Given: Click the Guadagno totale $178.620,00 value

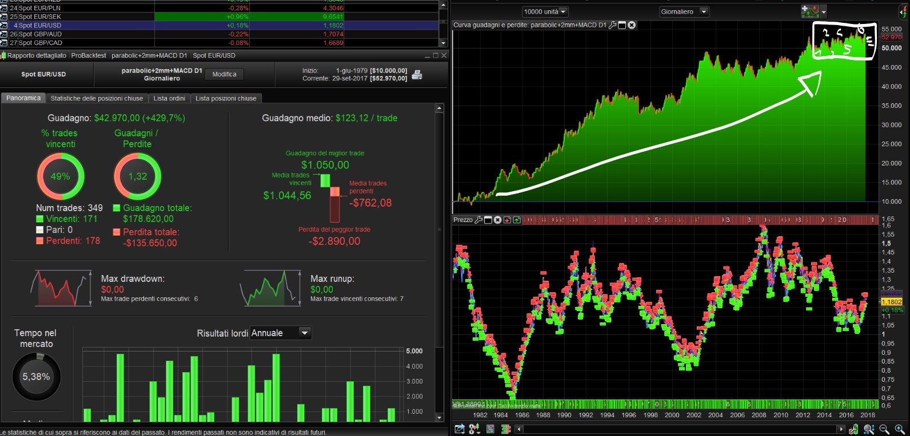Looking at the screenshot, I should [x=149, y=219].
